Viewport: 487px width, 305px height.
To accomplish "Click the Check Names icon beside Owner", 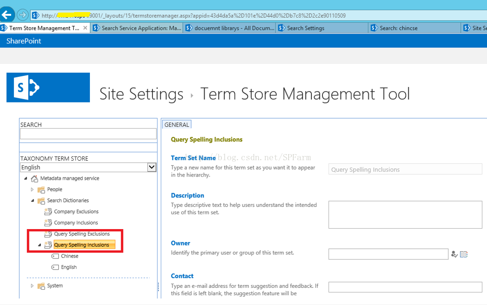I will coord(454,254).
